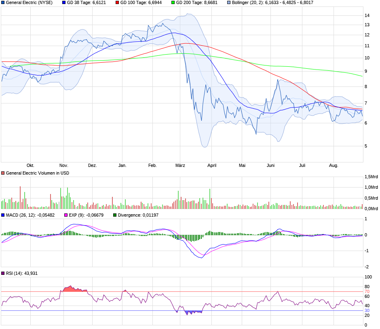Click the dark green Divergence legend square
The image size is (380, 329).
point(114,215)
